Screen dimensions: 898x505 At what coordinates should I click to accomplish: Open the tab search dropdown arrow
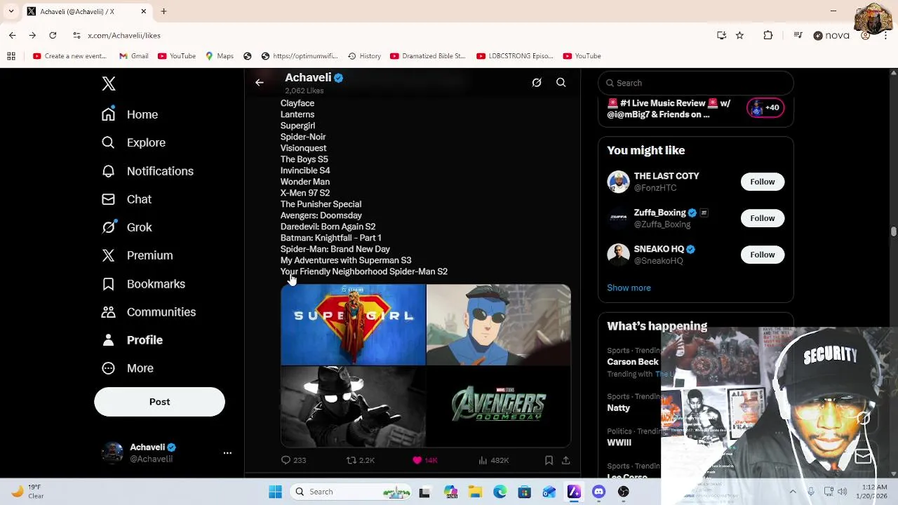[x=11, y=11]
